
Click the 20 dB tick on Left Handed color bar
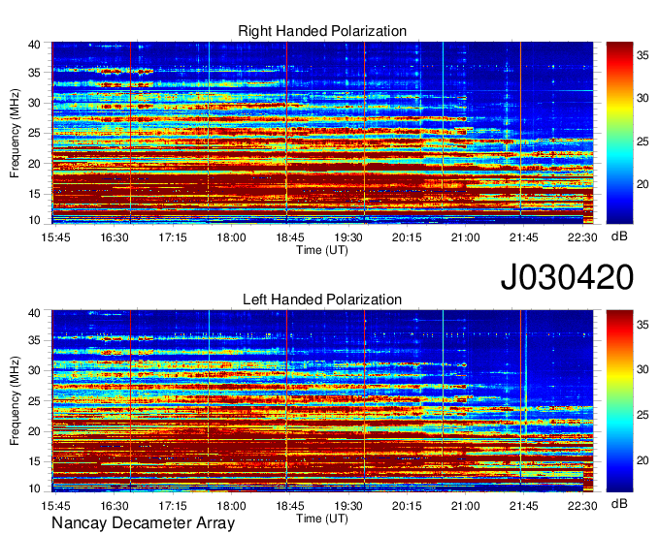[x=643, y=460]
